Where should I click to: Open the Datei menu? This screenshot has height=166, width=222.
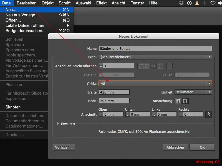click(x=7, y=3)
